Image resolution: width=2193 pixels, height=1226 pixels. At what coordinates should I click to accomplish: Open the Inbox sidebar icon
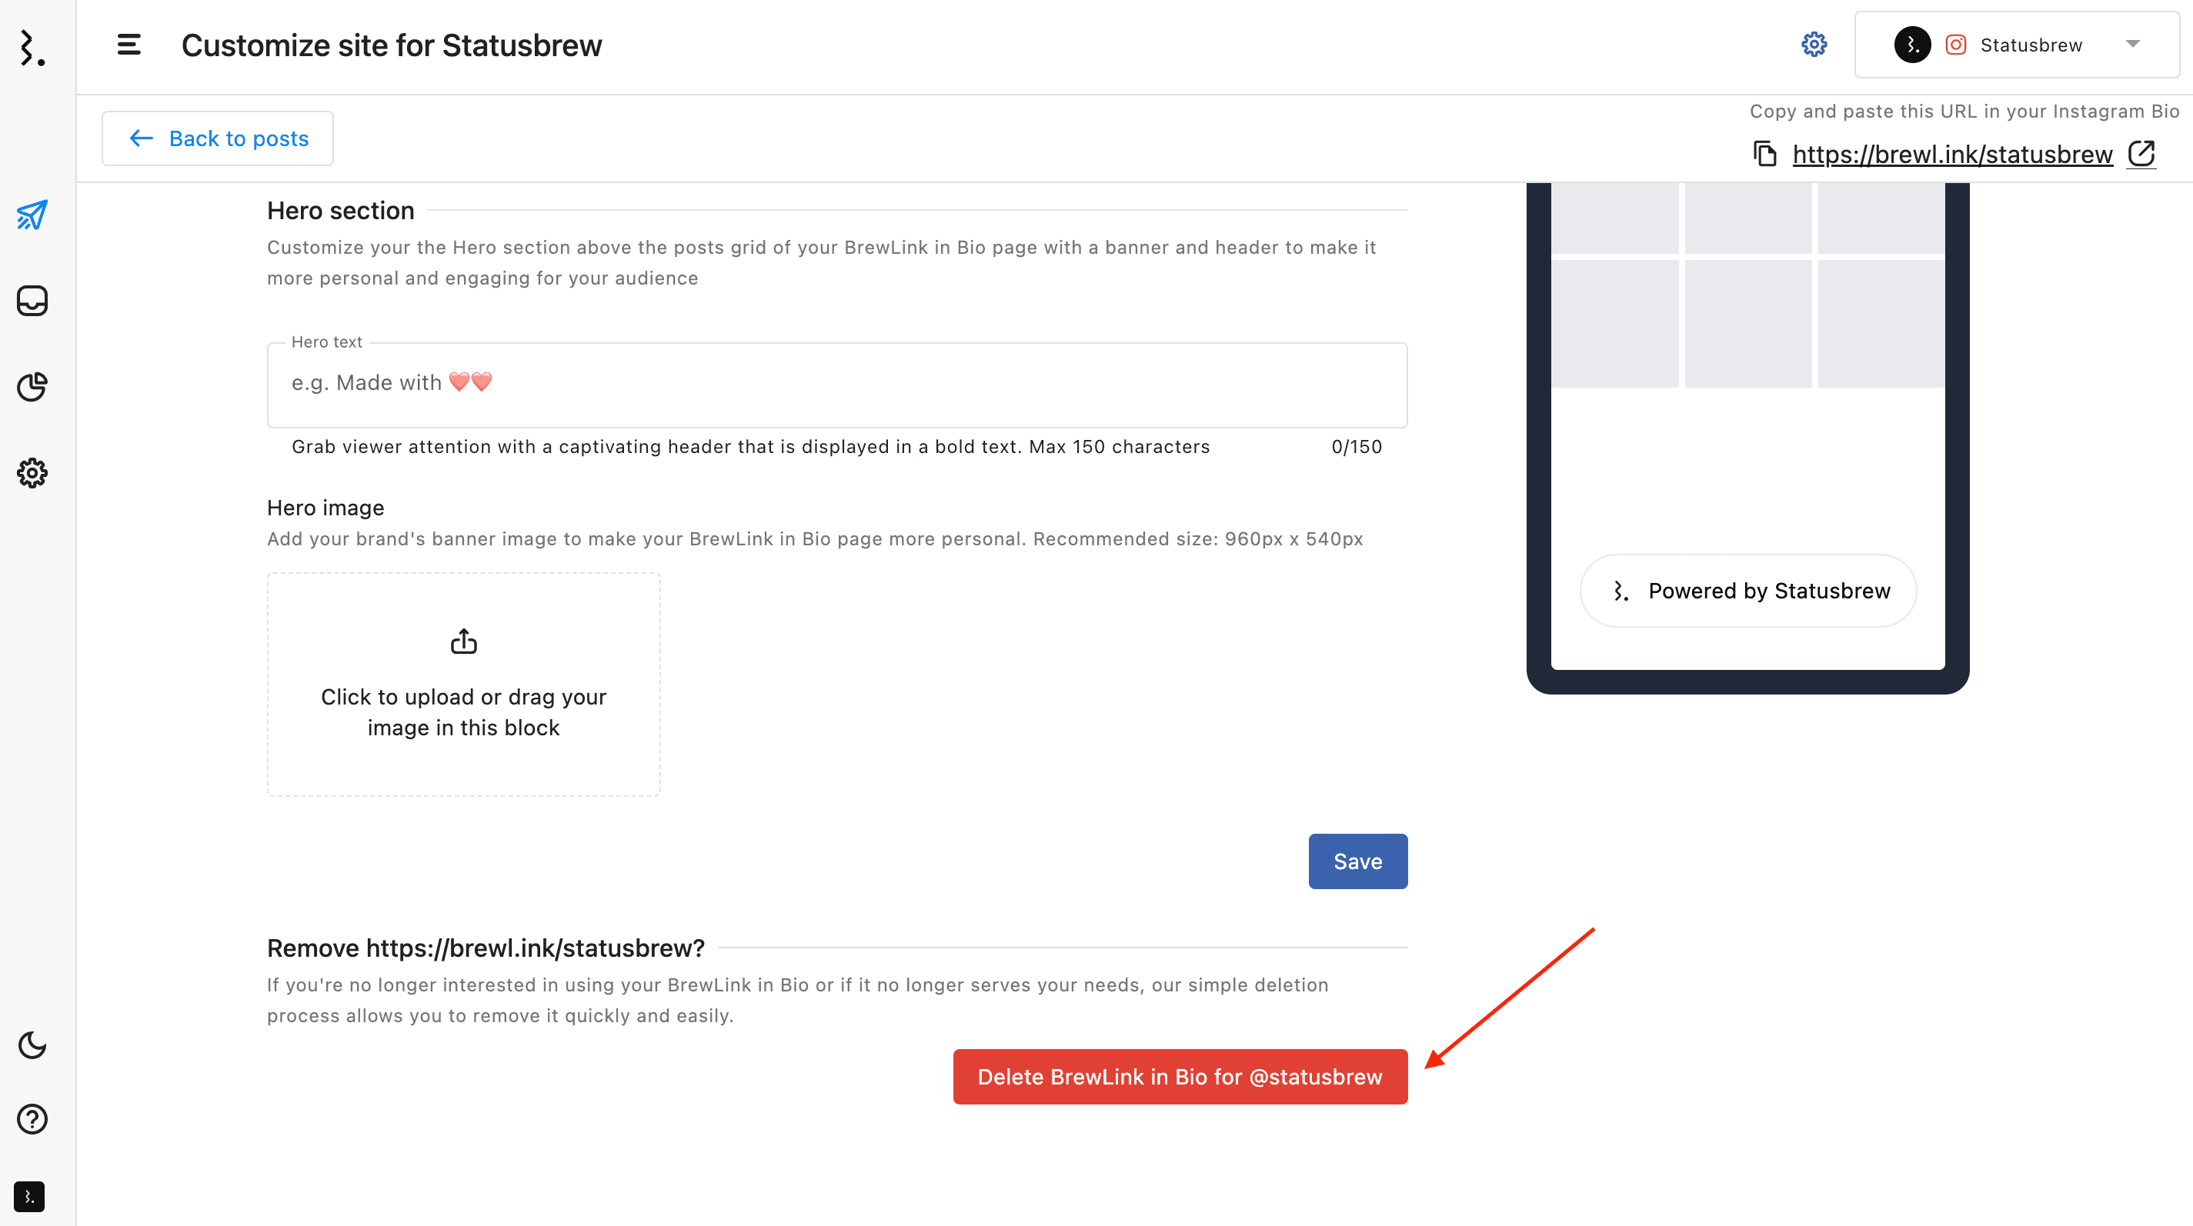tap(32, 300)
